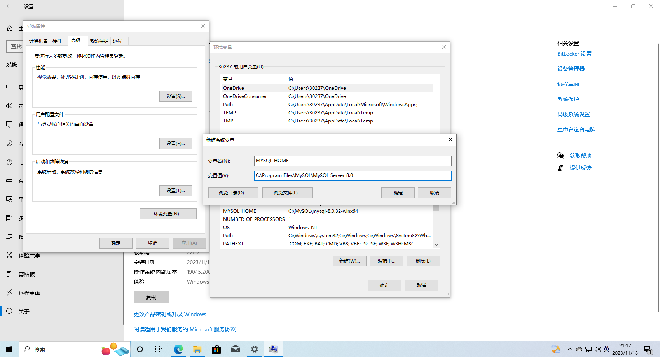
Task: Open Microsoft Edge from the taskbar
Action: click(178, 349)
